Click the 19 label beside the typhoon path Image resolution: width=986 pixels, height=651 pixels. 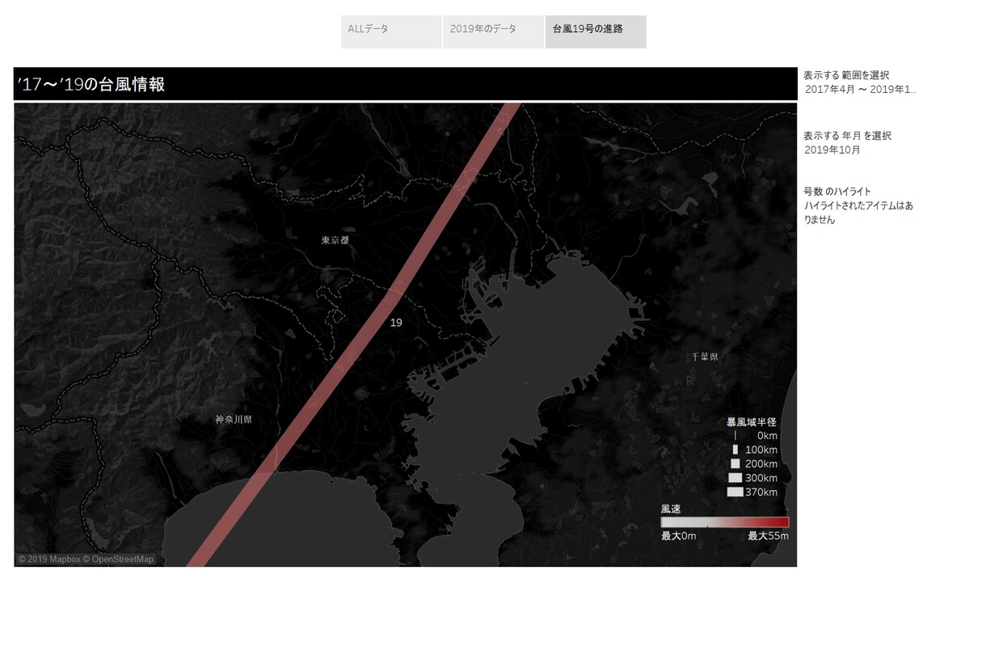tap(396, 323)
